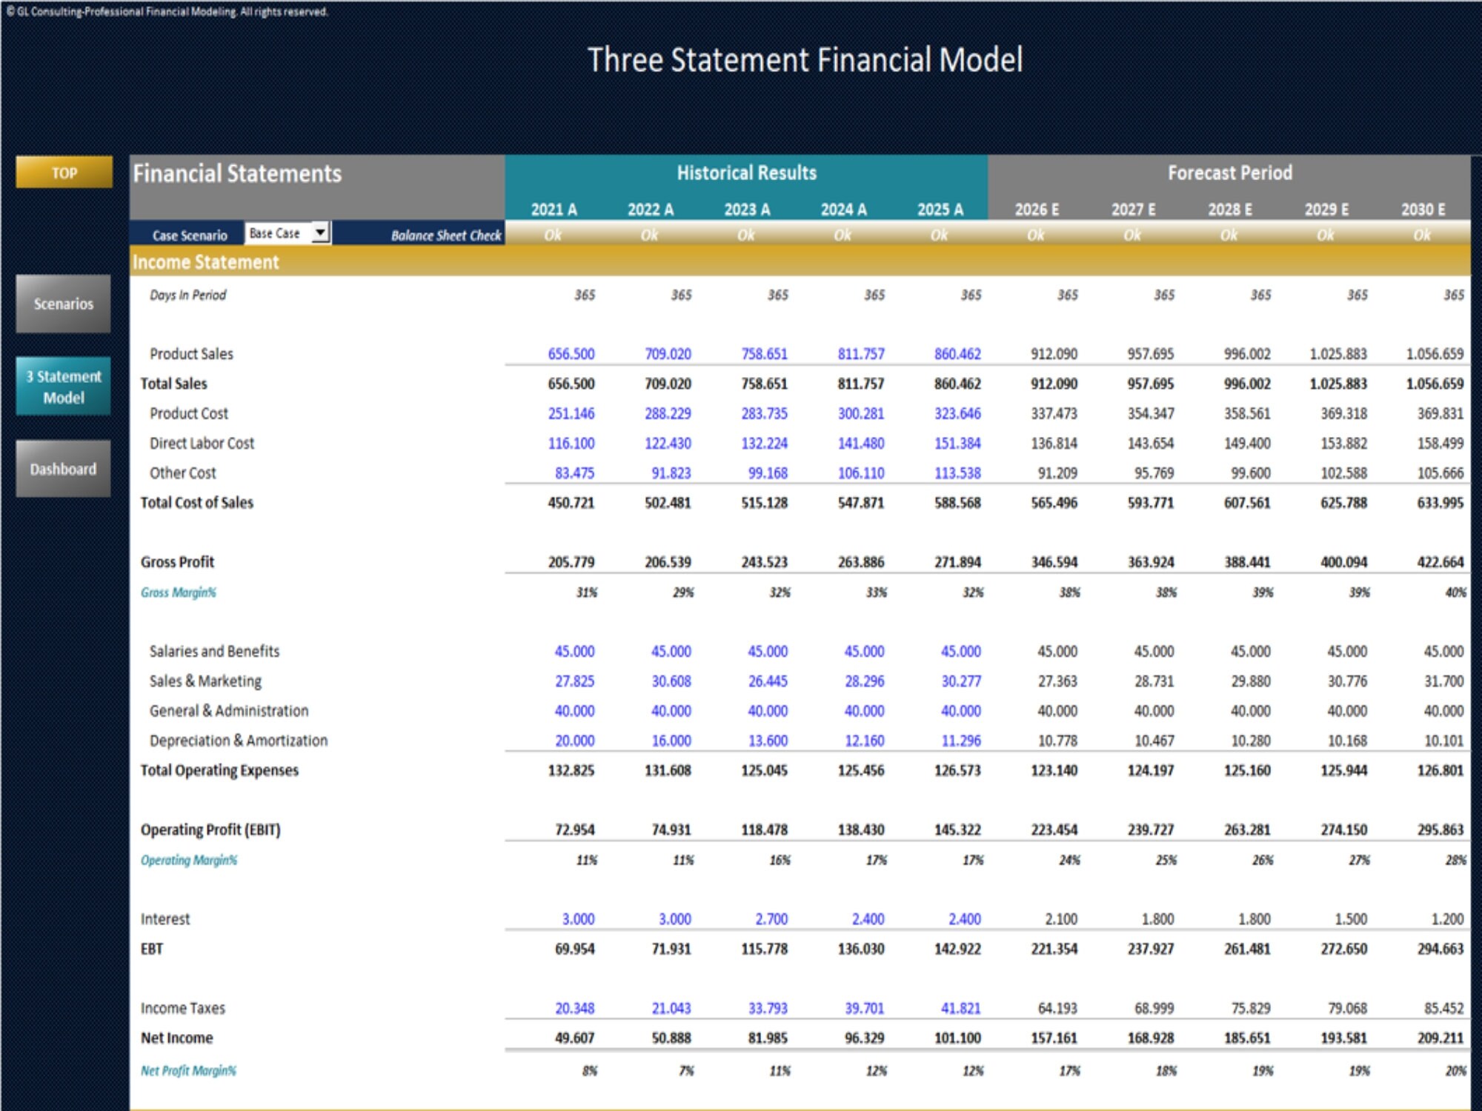
Task: Switch to the Dashboard view
Action: [63, 468]
